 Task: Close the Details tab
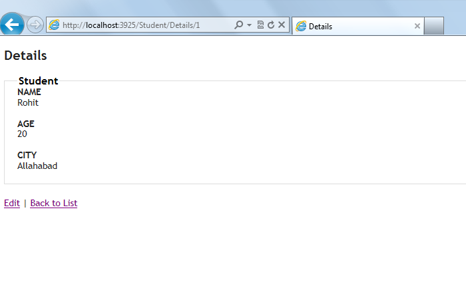click(417, 26)
